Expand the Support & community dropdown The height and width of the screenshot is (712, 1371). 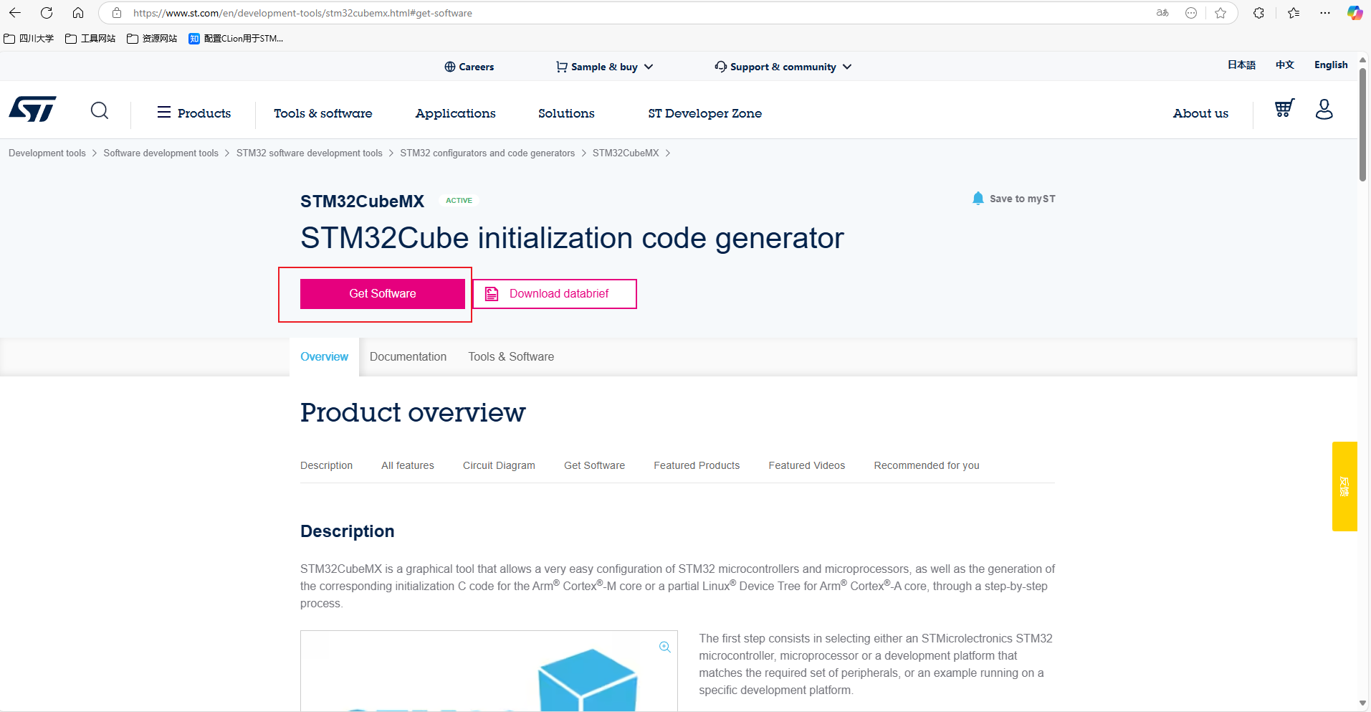click(x=783, y=67)
